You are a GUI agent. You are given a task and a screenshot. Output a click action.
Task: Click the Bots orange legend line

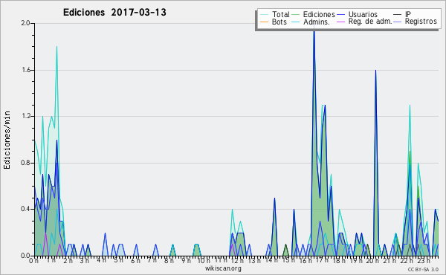click(264, 22)
